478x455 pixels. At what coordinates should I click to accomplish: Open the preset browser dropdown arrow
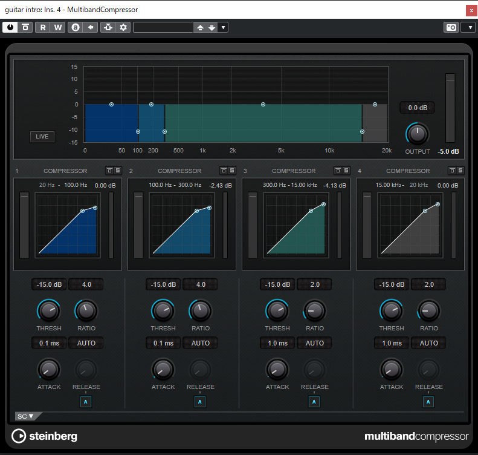pyautogui.click(x=223, y=27)
